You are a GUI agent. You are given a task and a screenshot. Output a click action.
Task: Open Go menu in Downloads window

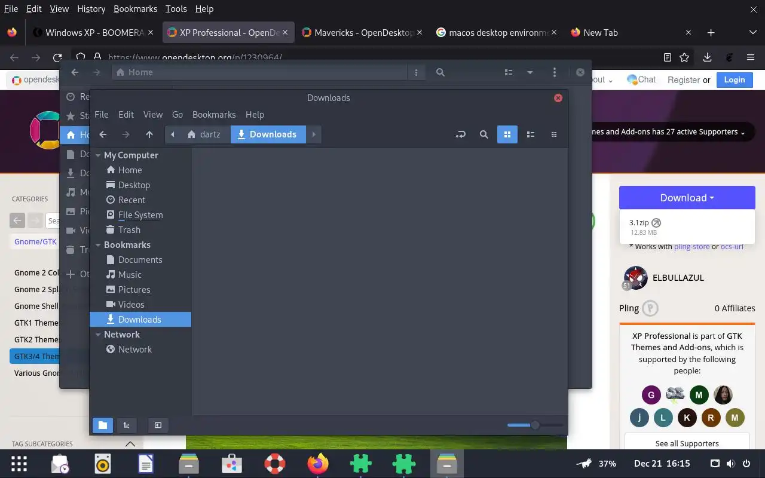[178, 115]
